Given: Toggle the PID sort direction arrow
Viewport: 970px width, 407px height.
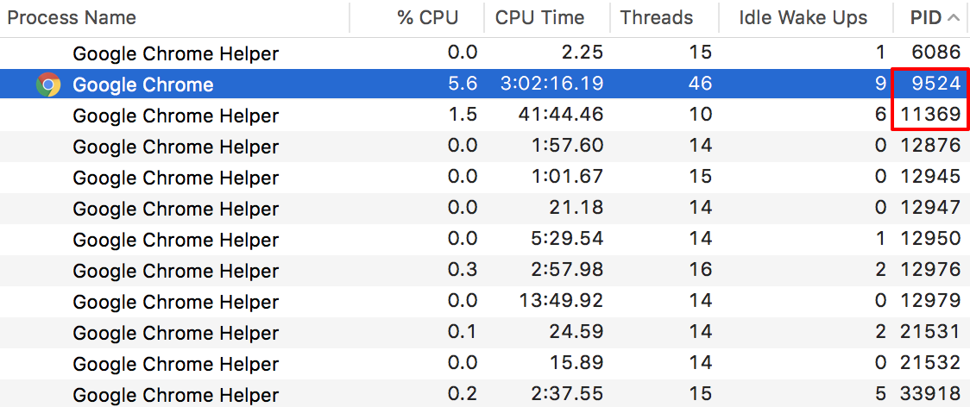Looking at the screenshot, I should [x=954, y=18].
